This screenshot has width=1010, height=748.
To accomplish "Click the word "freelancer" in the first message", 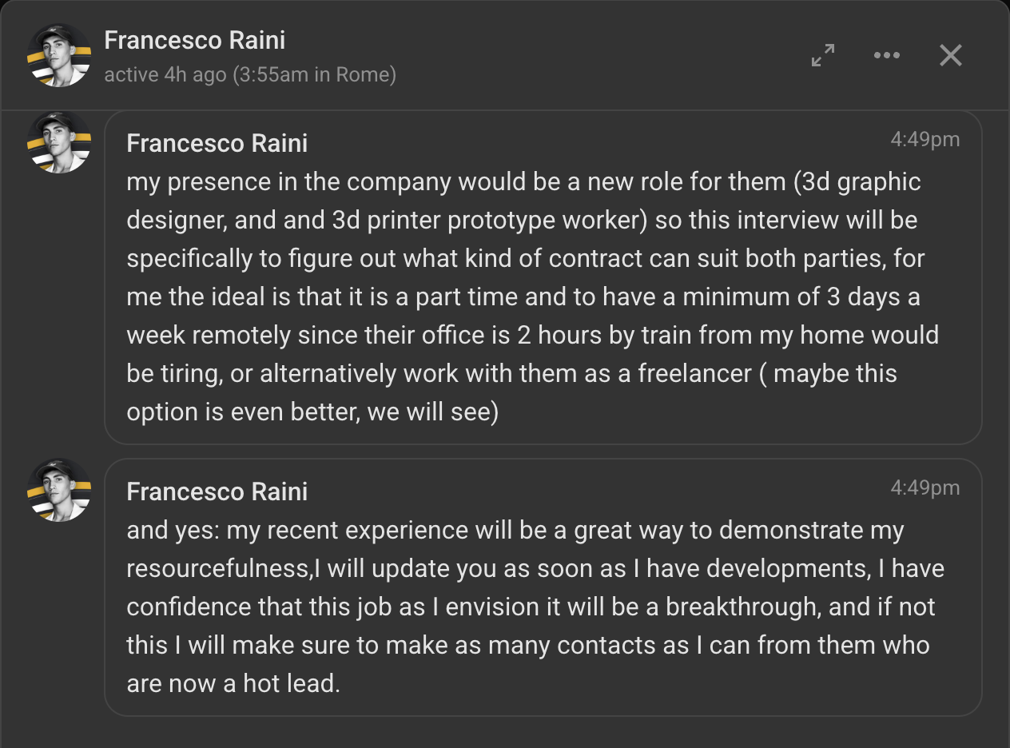I will click(x=695, y=374).
